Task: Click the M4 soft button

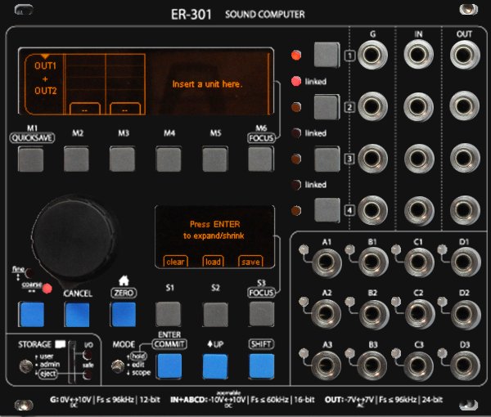Action: pyautogui.click(x=169, y=159)
